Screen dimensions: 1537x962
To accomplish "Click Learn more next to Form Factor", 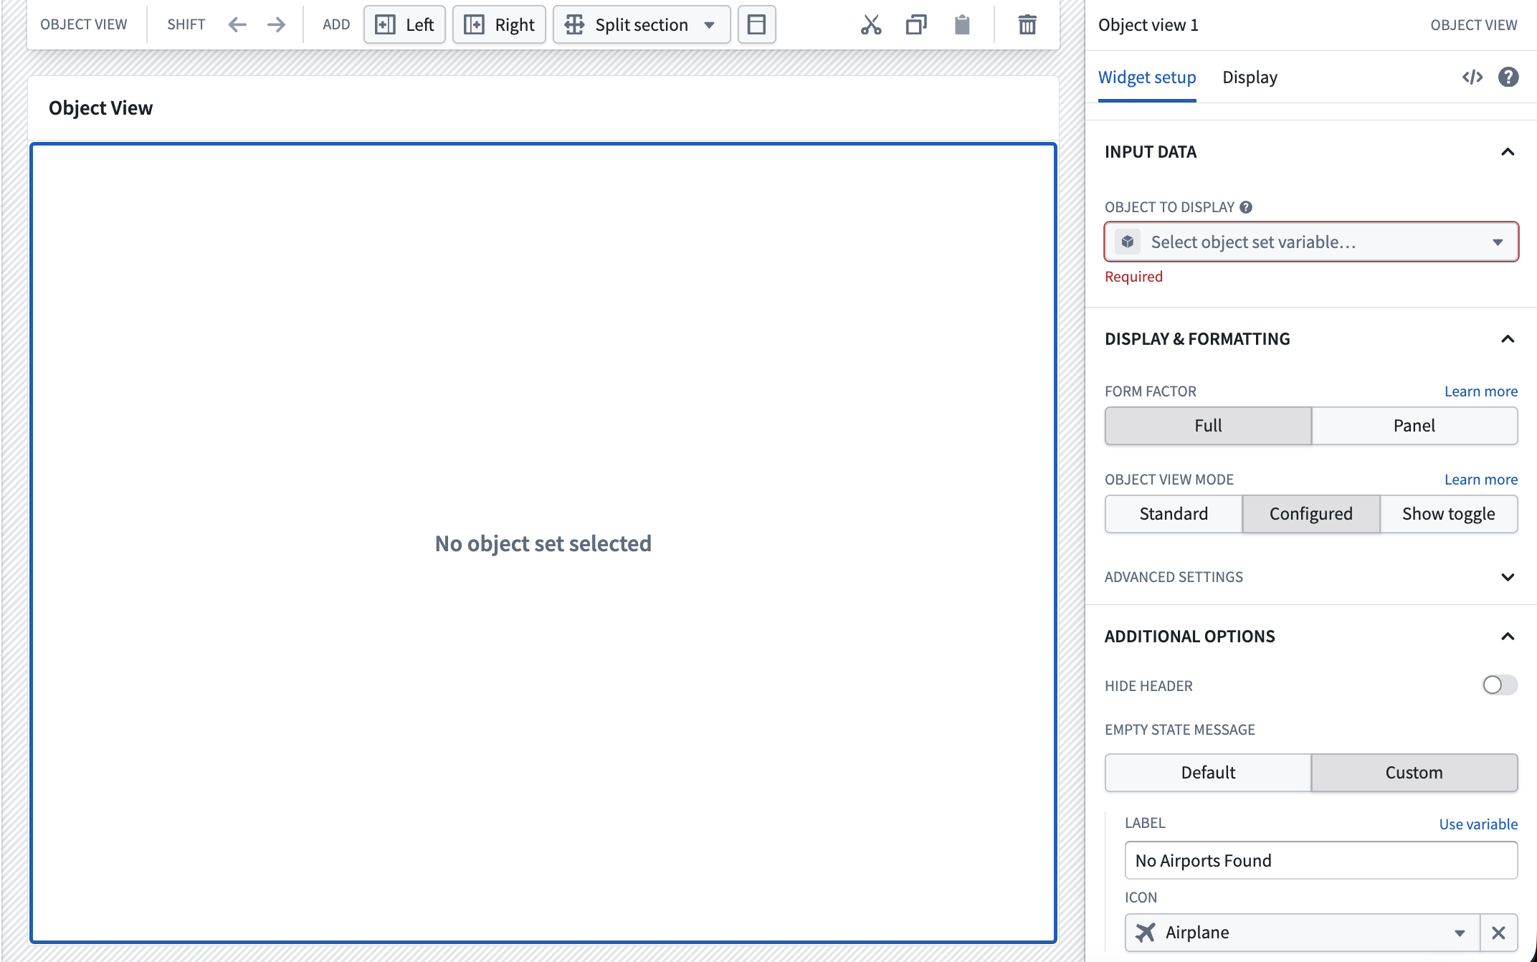I will click(1480, 391).
